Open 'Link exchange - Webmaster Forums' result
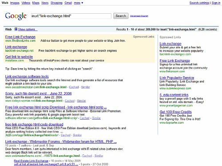222x166 pixels. [x=61, y=142]
